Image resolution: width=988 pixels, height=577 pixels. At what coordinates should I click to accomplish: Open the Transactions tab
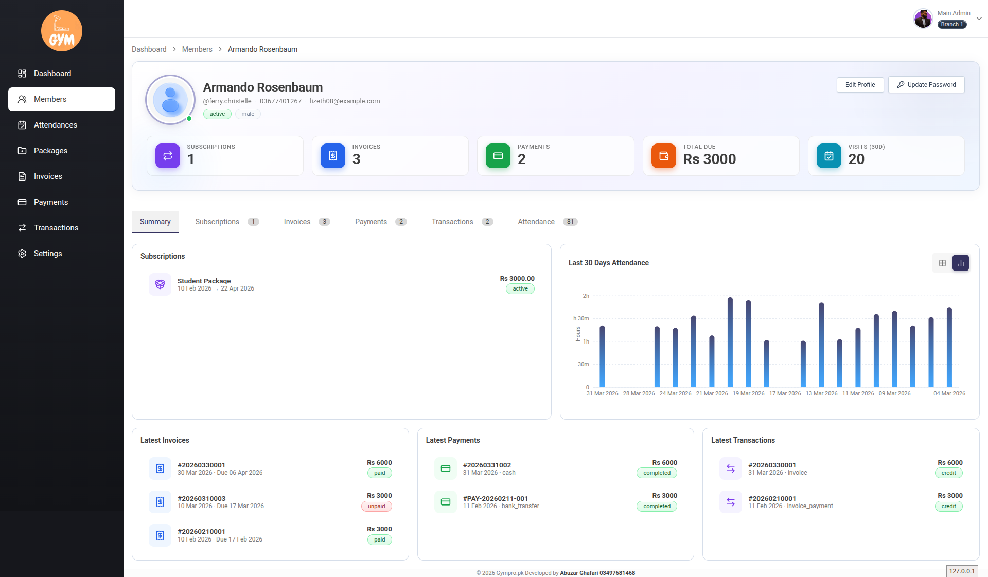pos(452,222)
